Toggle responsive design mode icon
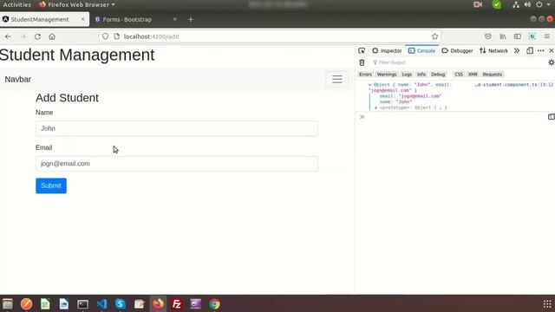The width and height of the screenshot is (555, 312). tap(530, 50)
